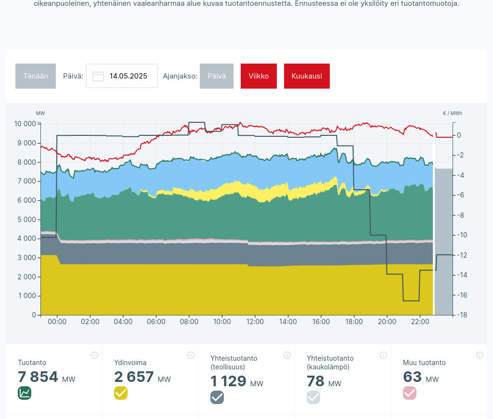Switch time period to Viikko
This screenshot has height=419, width=493.
259,76
